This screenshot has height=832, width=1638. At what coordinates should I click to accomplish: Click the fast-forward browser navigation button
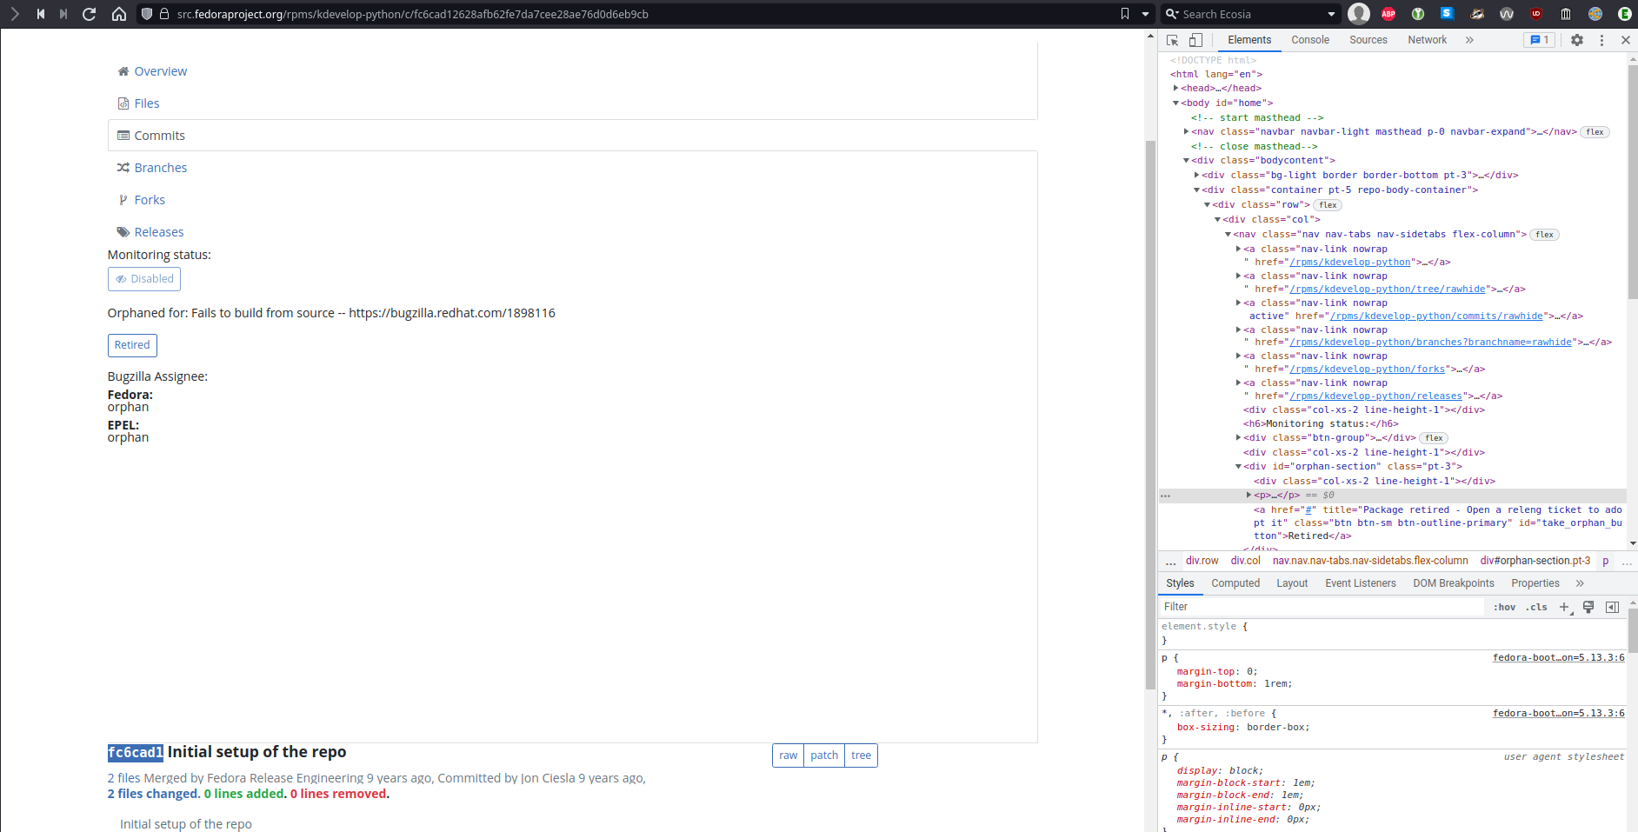pyautogui.click(x=63, y=14)
